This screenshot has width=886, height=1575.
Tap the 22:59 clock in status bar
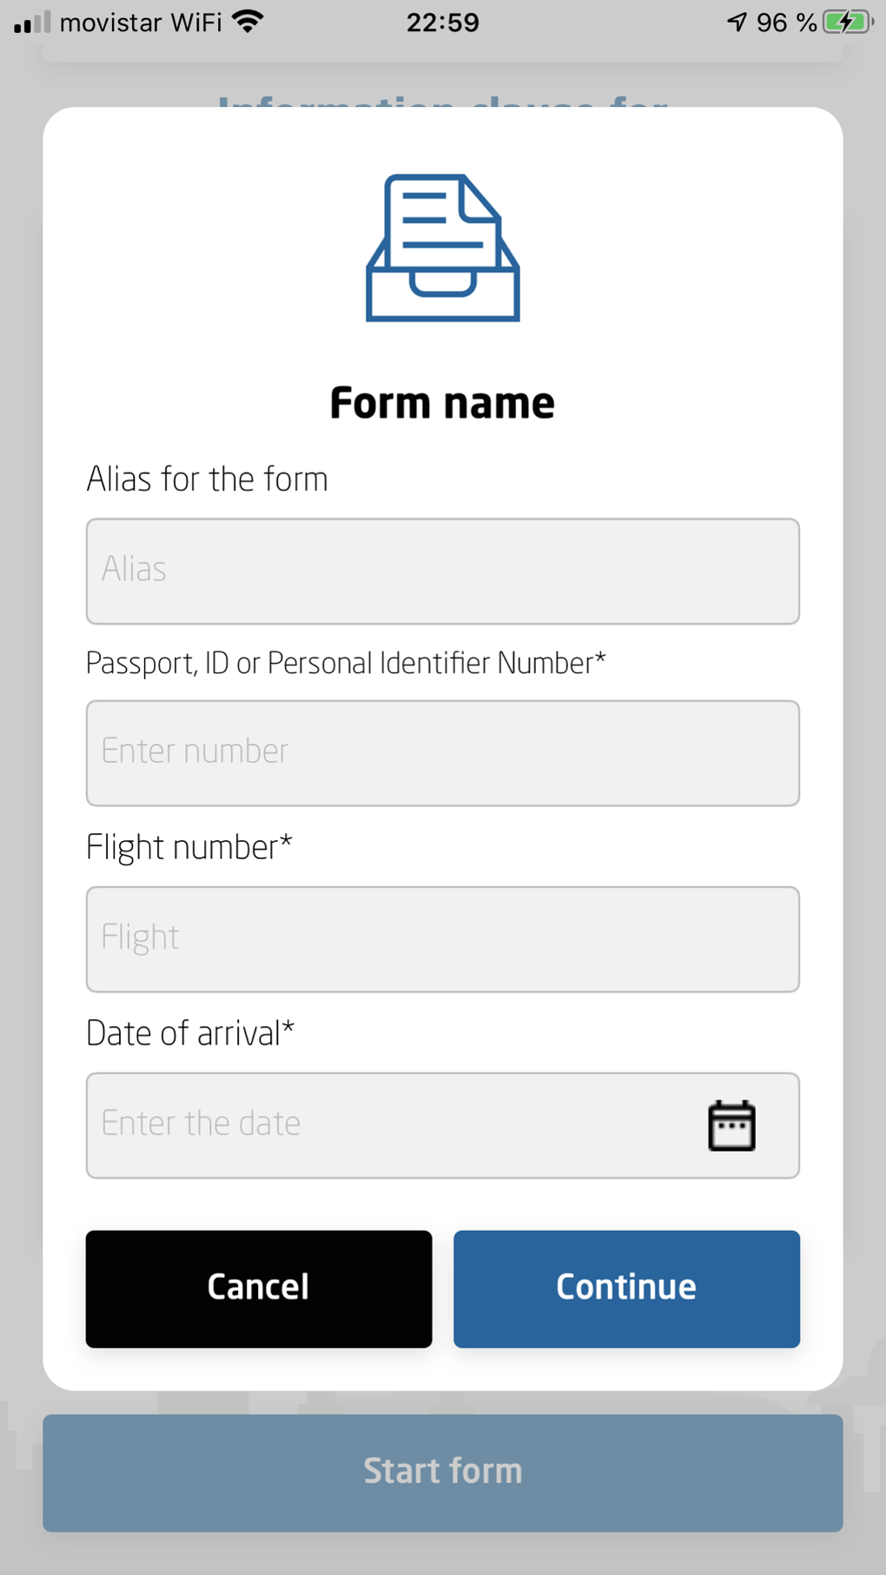point(442,22)
